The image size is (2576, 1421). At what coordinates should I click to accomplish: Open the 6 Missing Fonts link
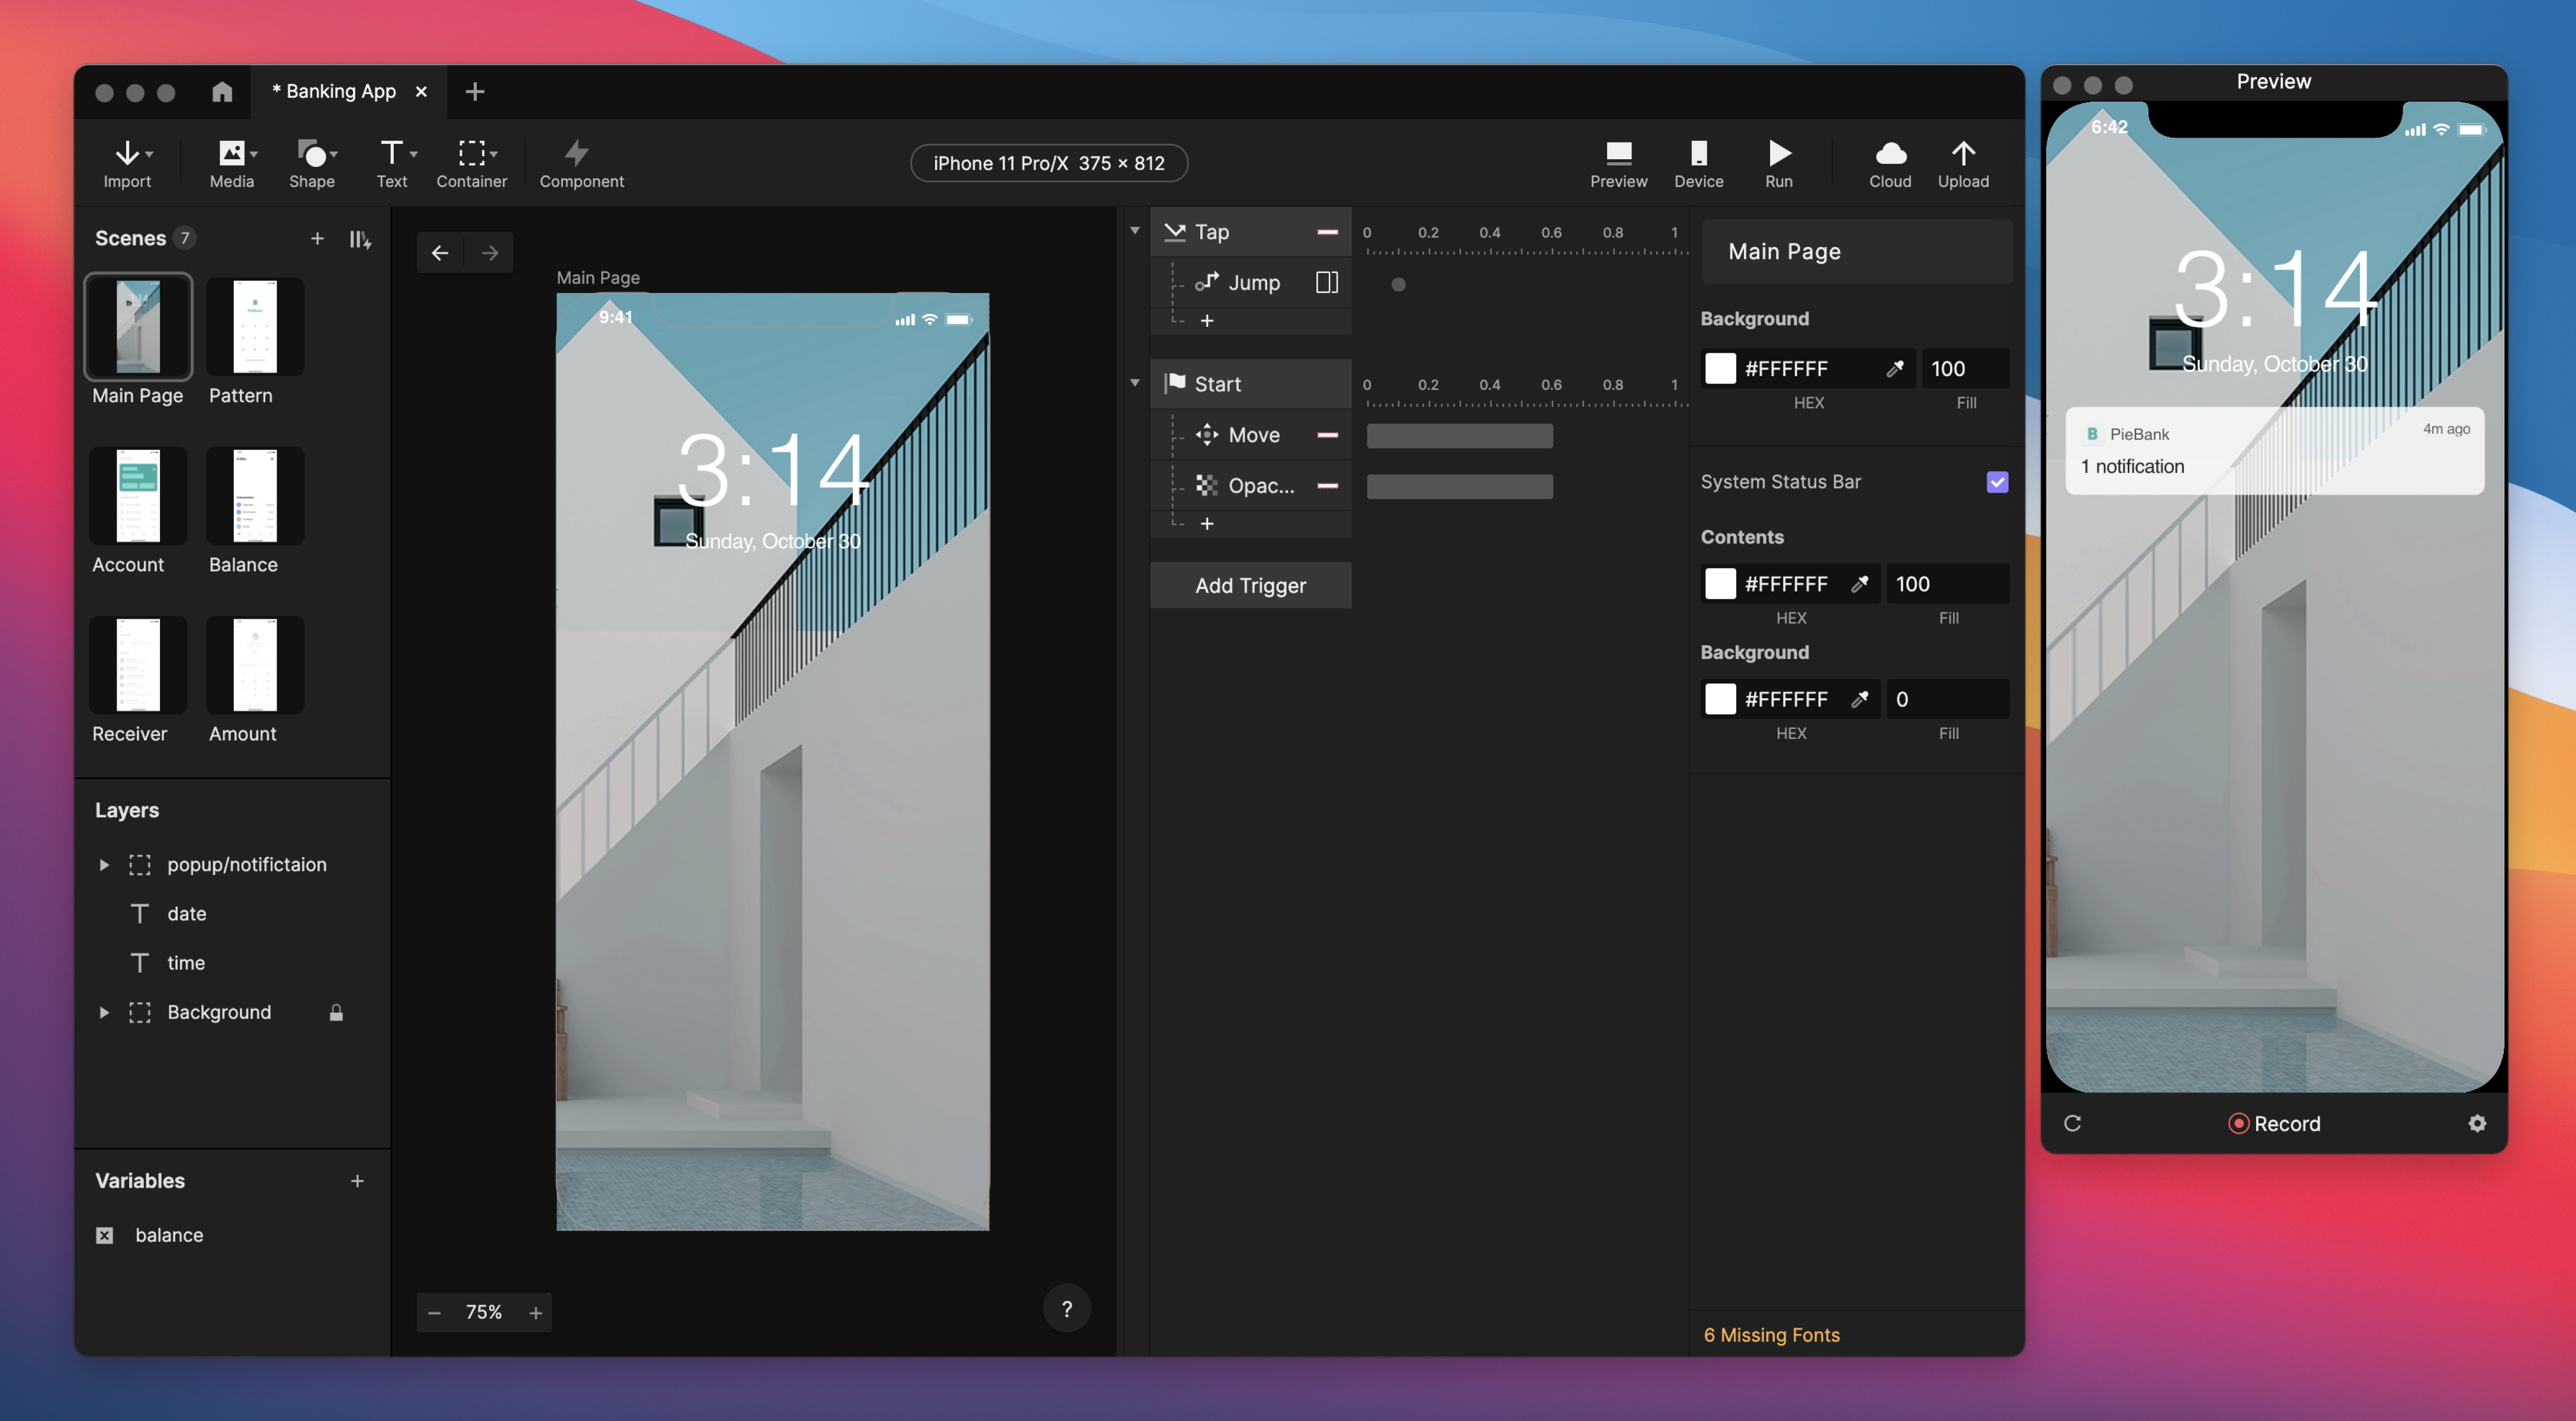point(1771,1335)
